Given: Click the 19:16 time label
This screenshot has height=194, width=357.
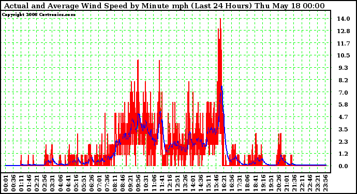Looking at the screenshot, I should click(263, 183).
